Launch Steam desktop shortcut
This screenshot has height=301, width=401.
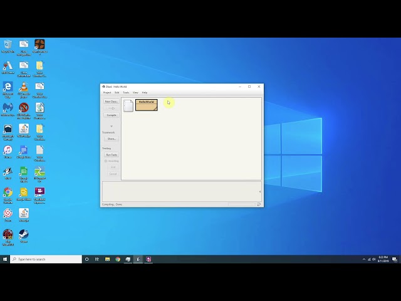pos(24,236)
